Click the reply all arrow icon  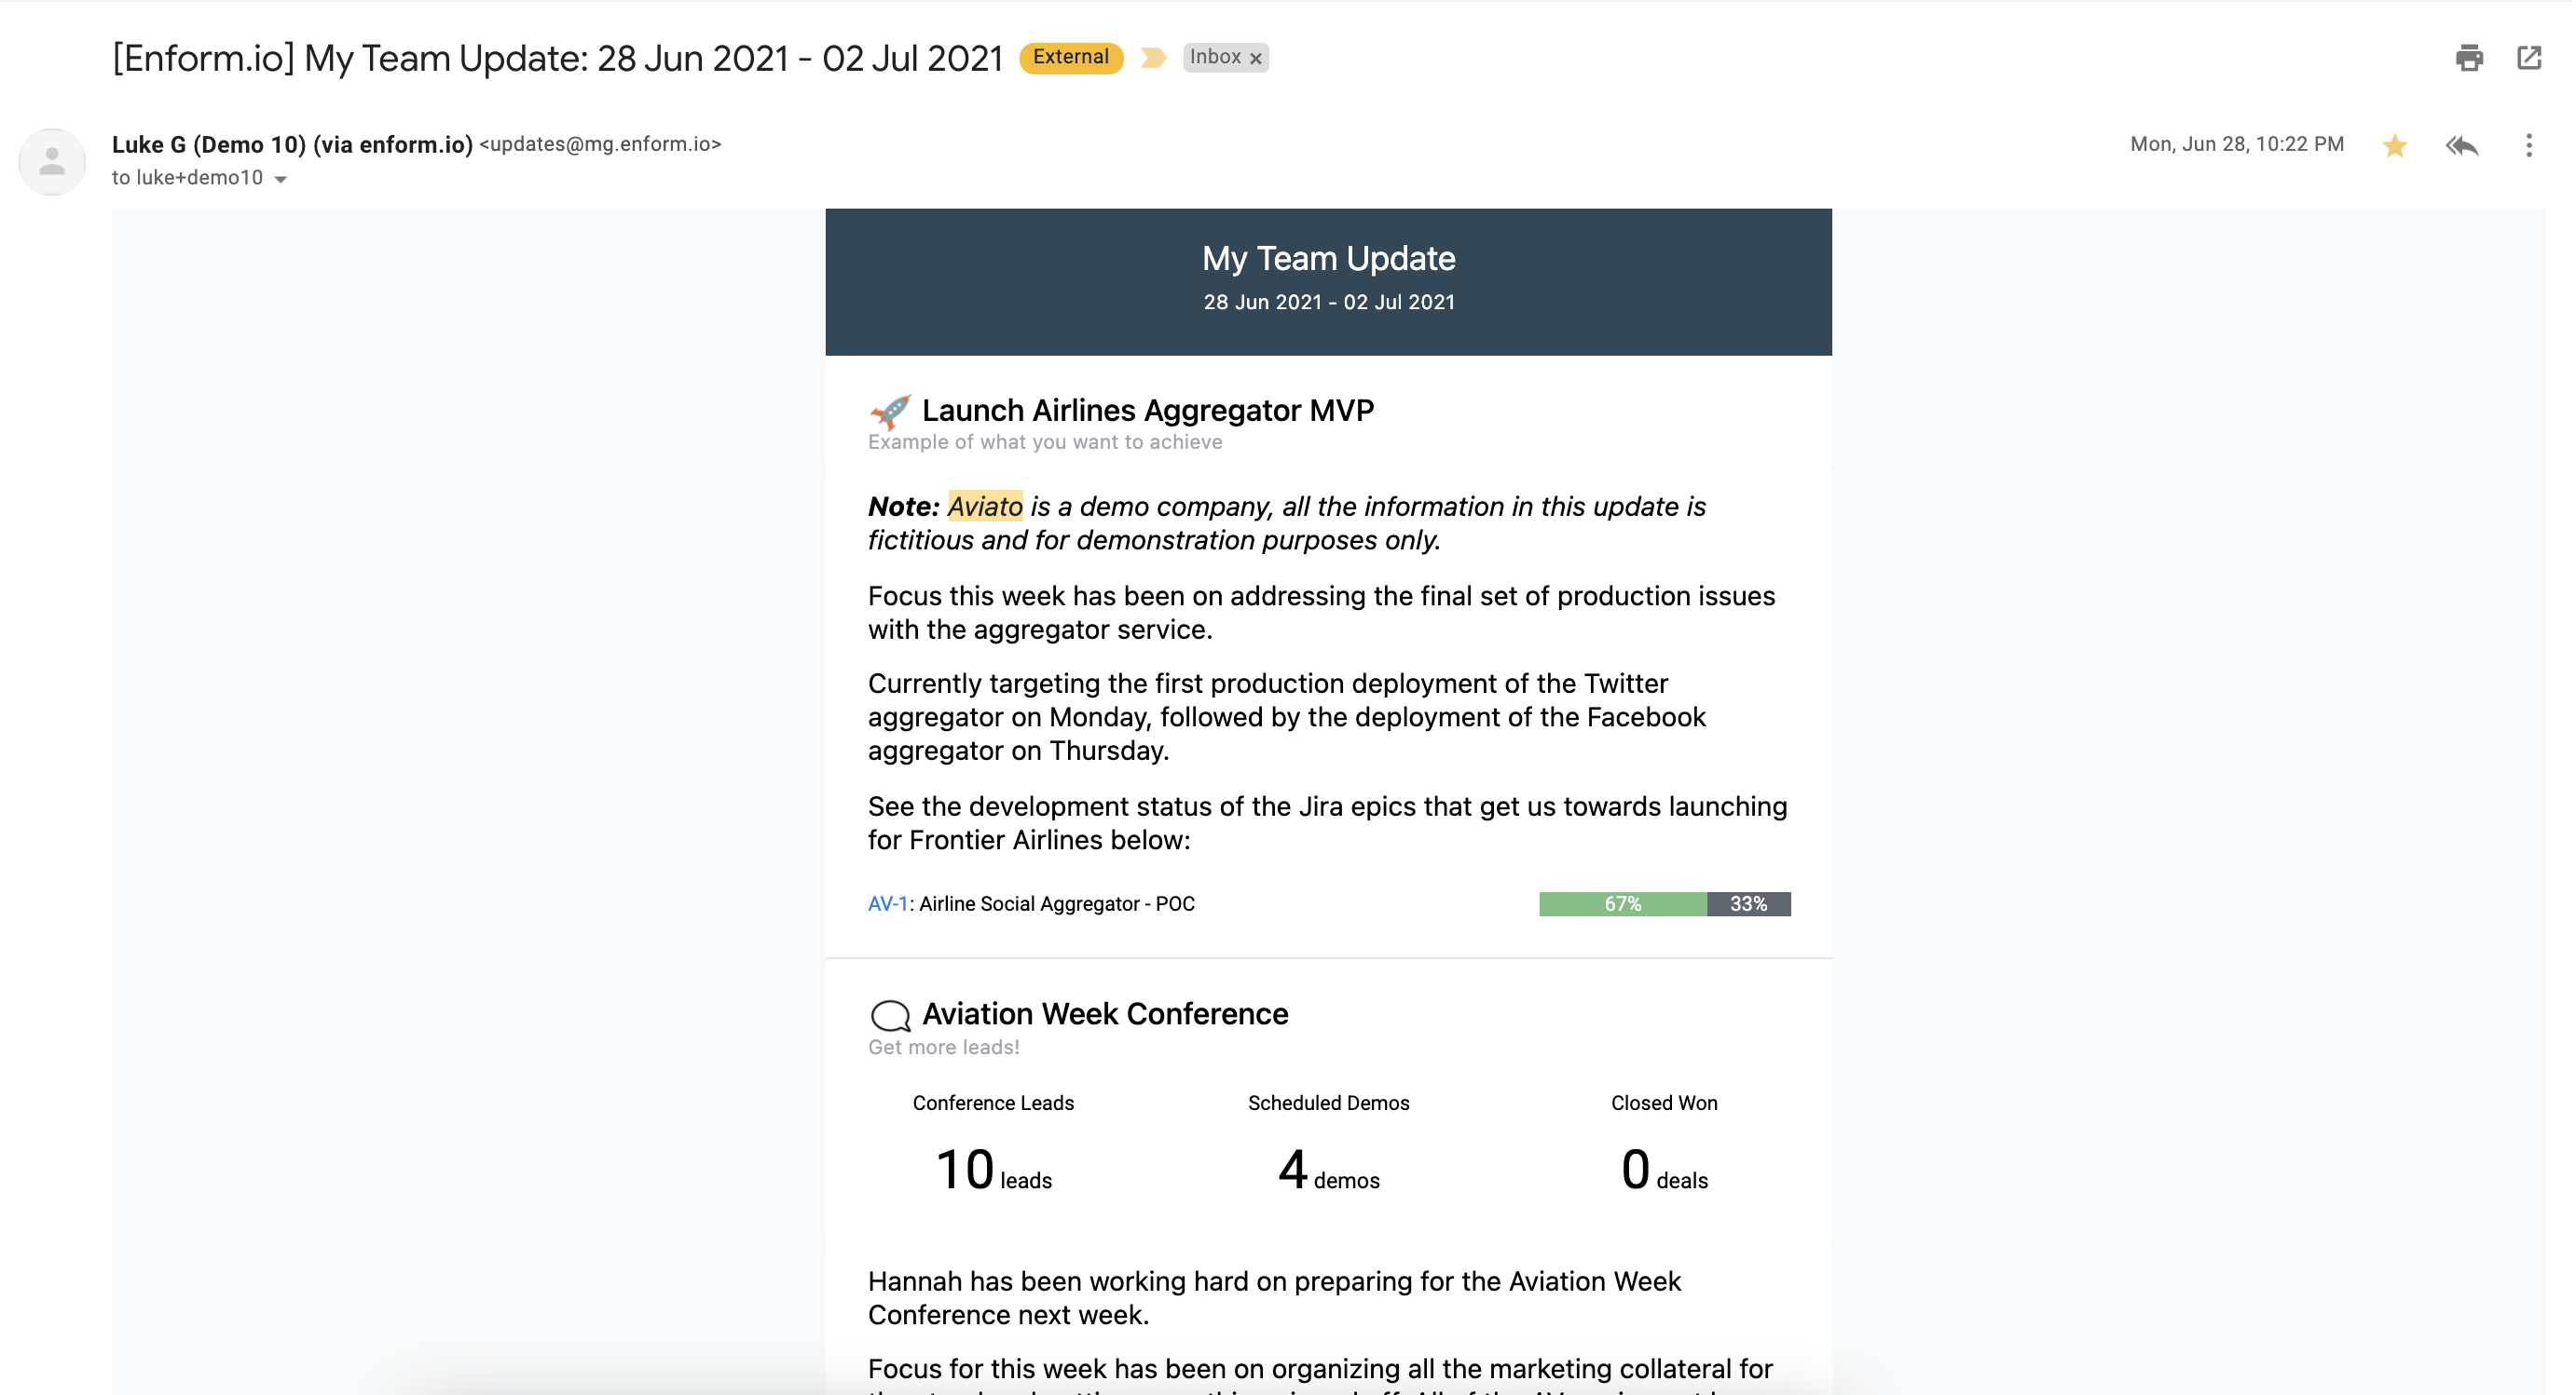[2461, 146]
